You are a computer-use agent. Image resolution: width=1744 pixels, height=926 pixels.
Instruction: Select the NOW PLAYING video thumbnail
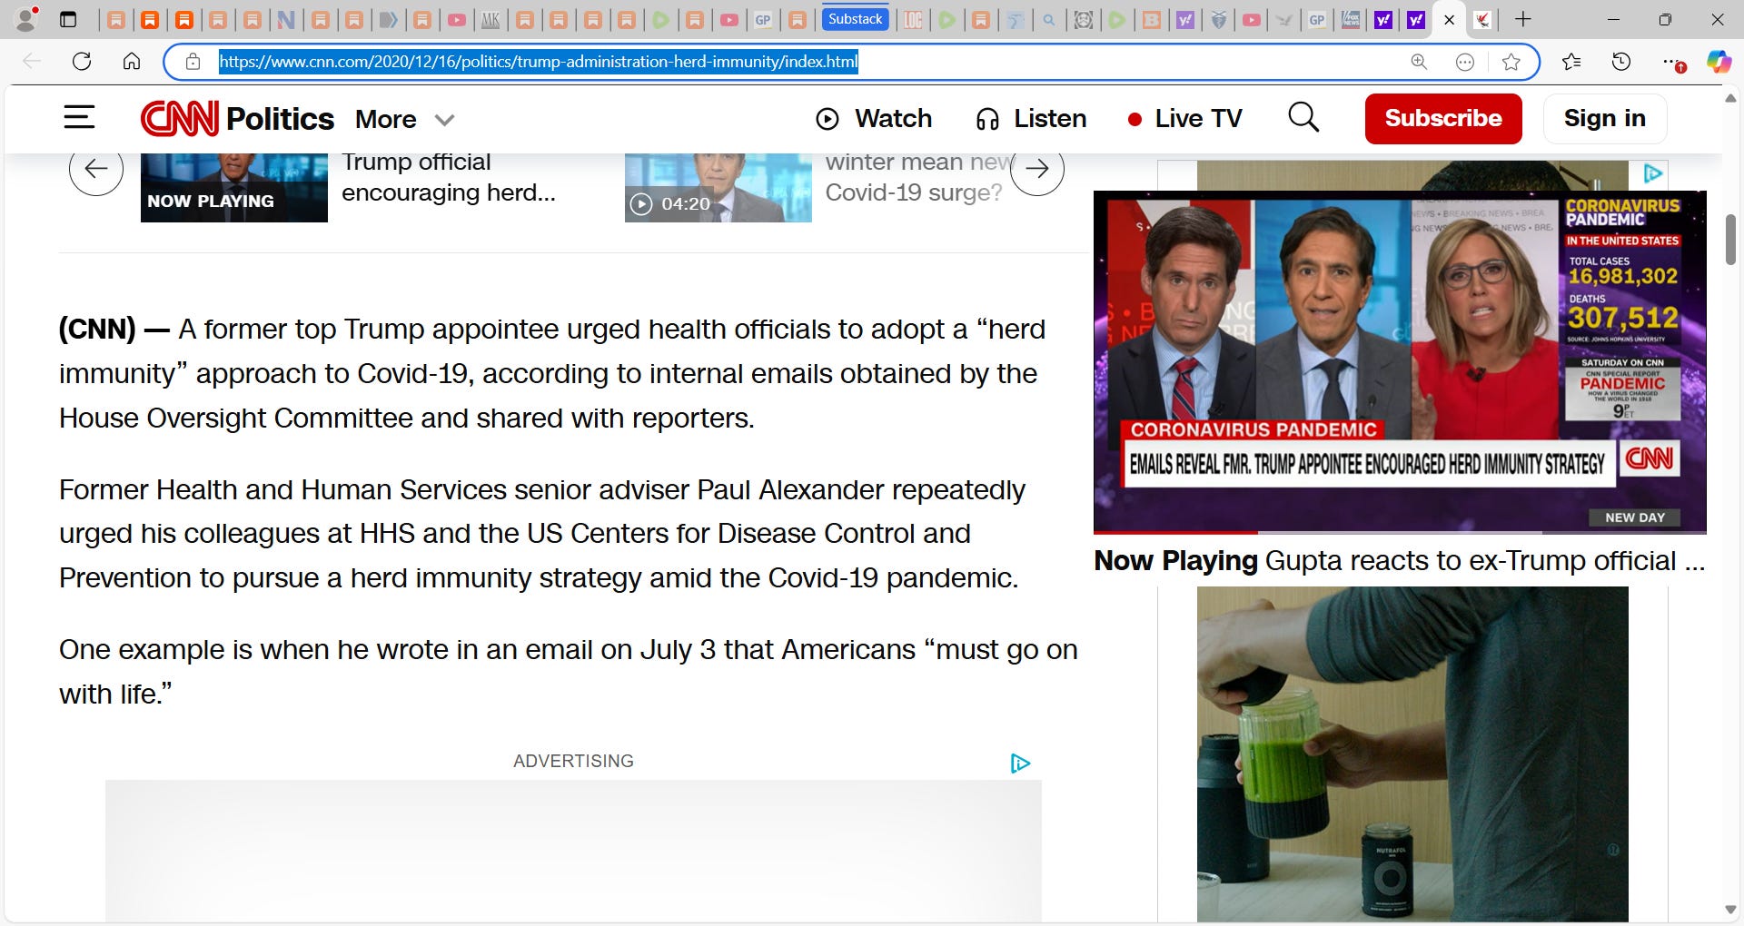[234, 188]
